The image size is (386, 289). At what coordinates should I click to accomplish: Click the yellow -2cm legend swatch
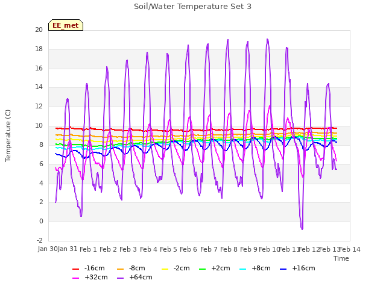click(165, 269)
